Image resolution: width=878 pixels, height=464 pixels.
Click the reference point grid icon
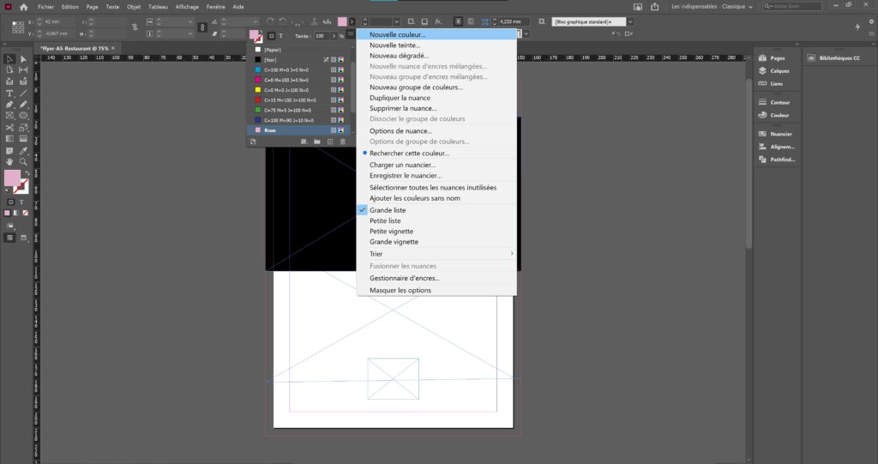click(x=17, y=27)
